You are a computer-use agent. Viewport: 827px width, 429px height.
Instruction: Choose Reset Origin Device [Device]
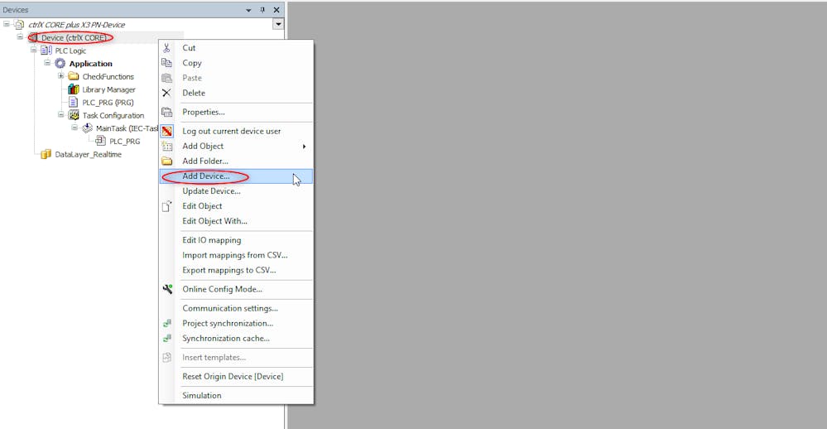point(236,376)
